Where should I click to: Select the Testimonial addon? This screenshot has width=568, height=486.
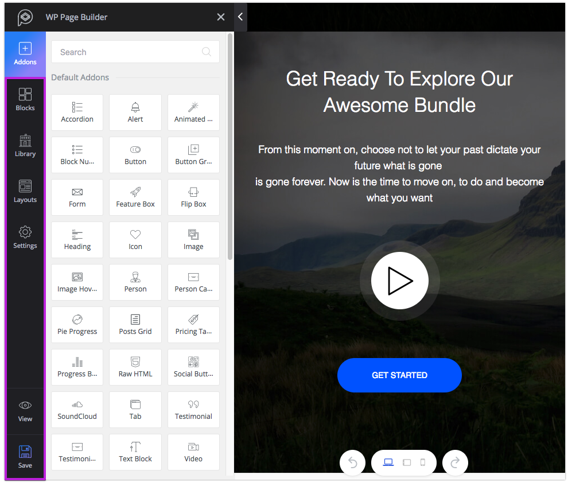click(x=193, y=410)
